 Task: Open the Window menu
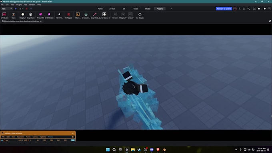[32, 5]
